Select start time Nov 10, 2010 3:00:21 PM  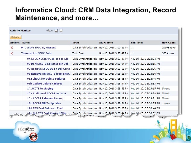point(114,48)
